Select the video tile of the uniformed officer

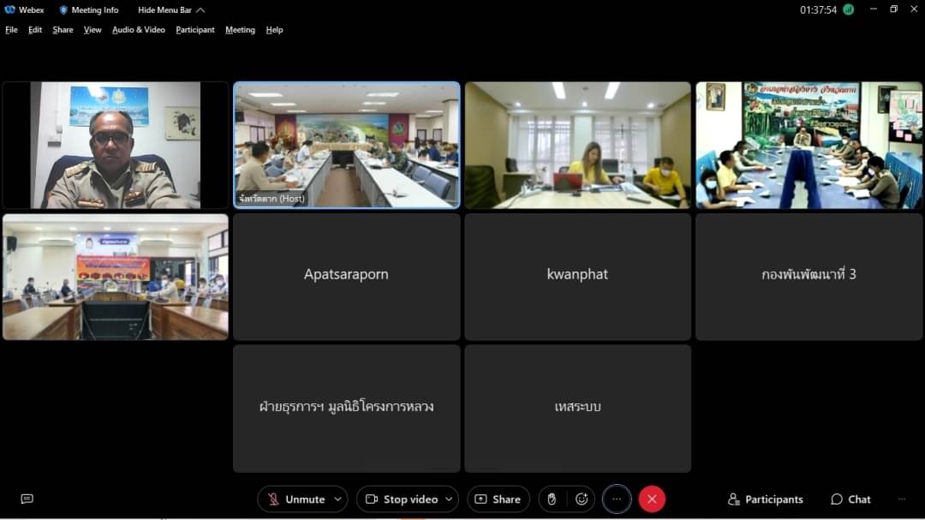116,145
